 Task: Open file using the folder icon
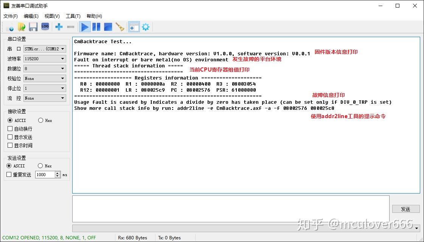(x=21, y=27)
